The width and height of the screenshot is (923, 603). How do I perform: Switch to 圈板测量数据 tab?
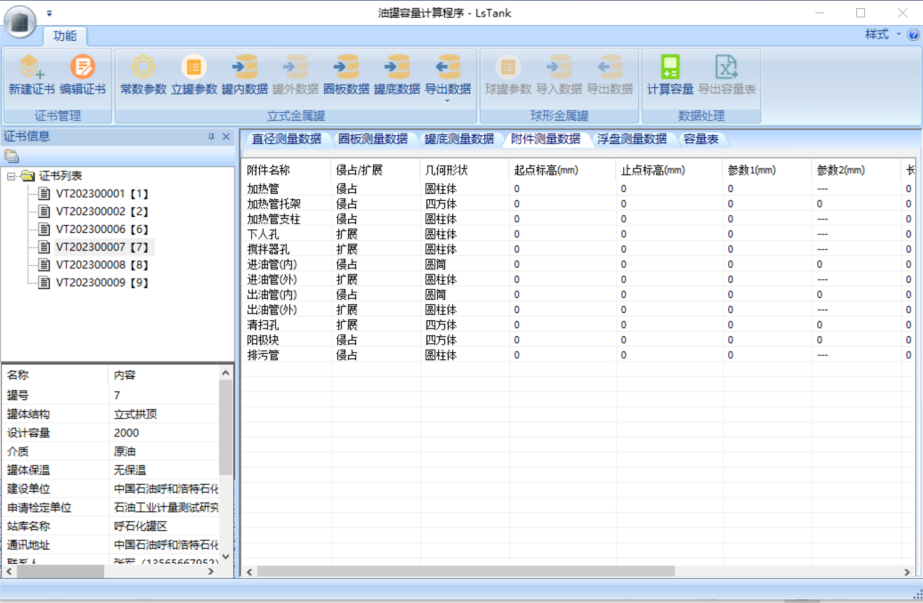click(x=373, y=139)
